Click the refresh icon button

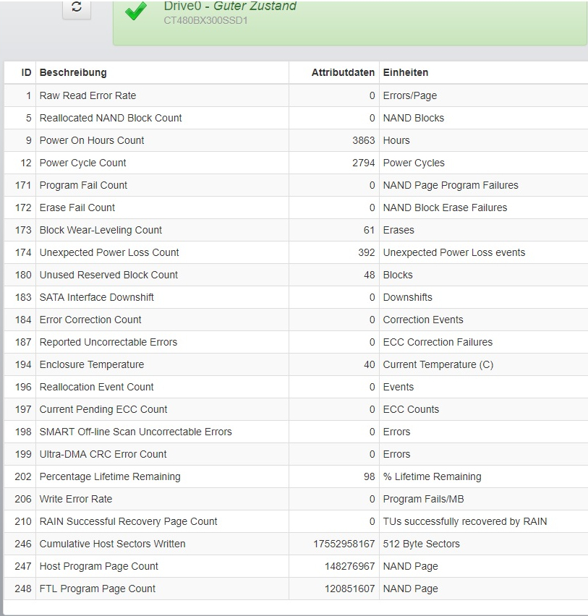click(x=77, y=8)
